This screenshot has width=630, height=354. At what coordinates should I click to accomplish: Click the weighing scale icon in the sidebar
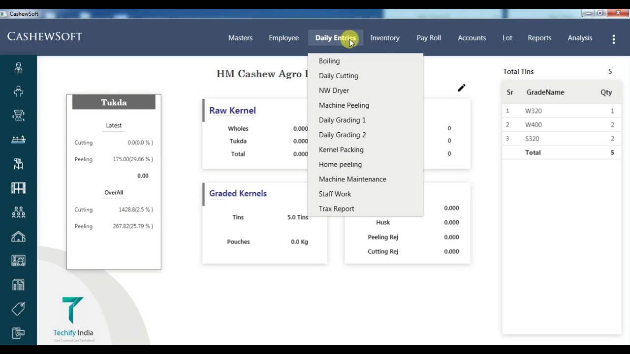click(x=18, y=139)
